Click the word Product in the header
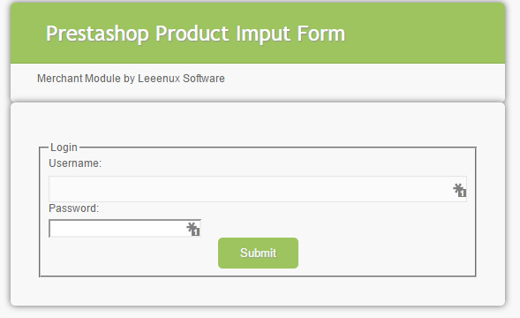Viewport: 520px width, 318px height. click(x=192, y=34)
